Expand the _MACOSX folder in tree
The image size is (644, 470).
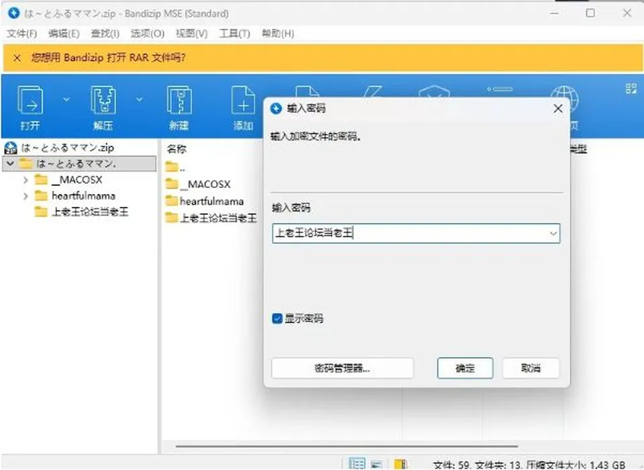25,180
